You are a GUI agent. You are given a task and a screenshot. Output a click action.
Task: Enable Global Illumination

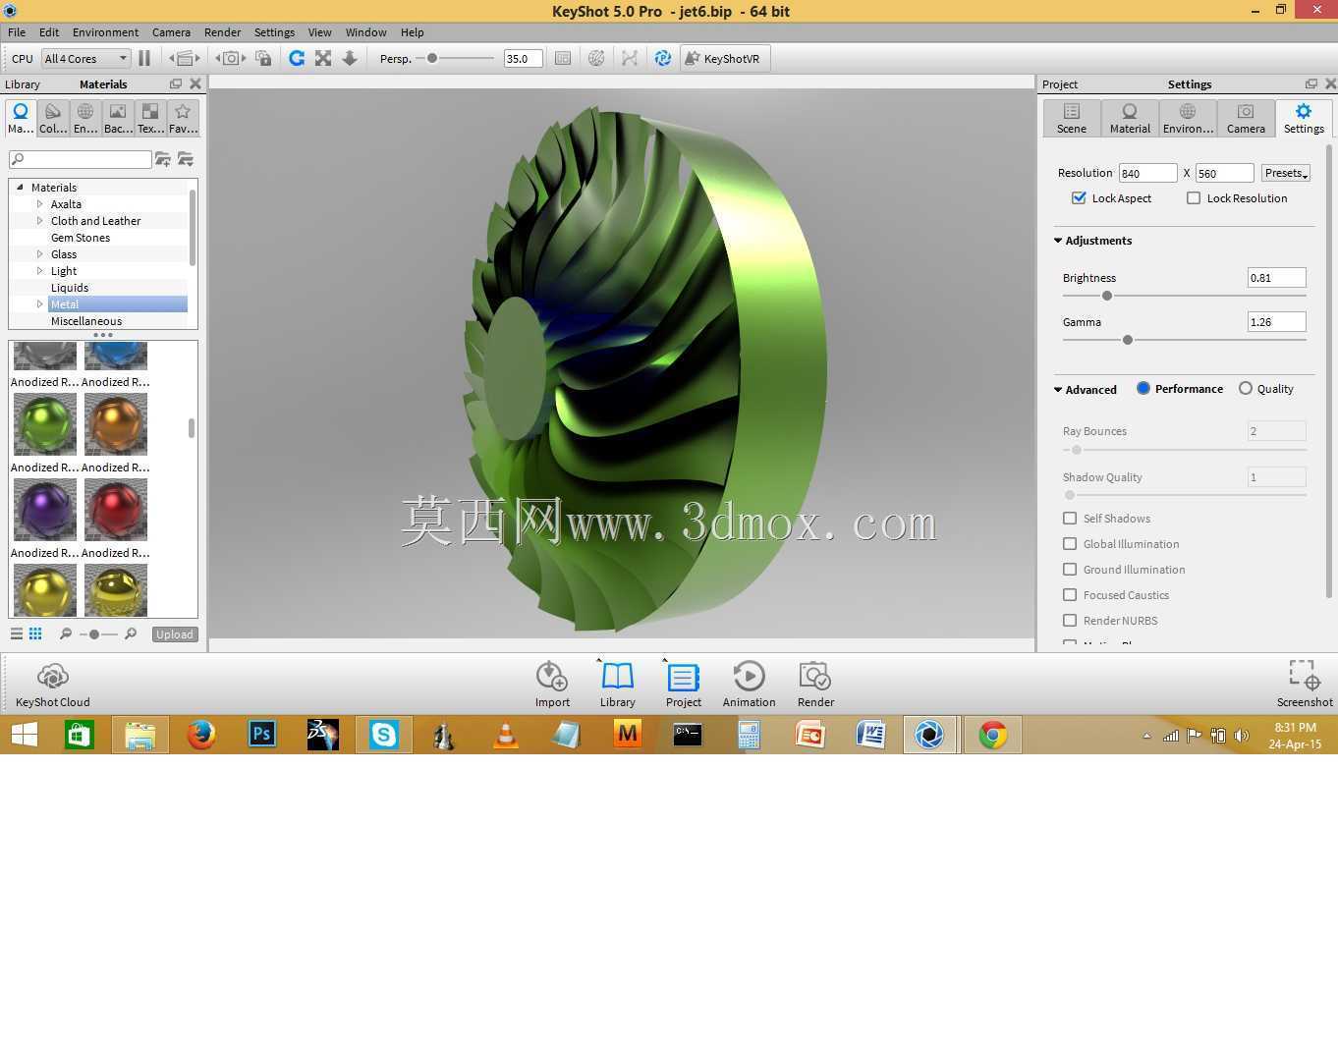tap(1070, 543)
